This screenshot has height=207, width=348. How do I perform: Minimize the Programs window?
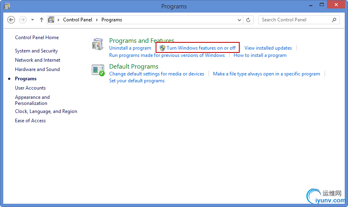tap(311, 5)
